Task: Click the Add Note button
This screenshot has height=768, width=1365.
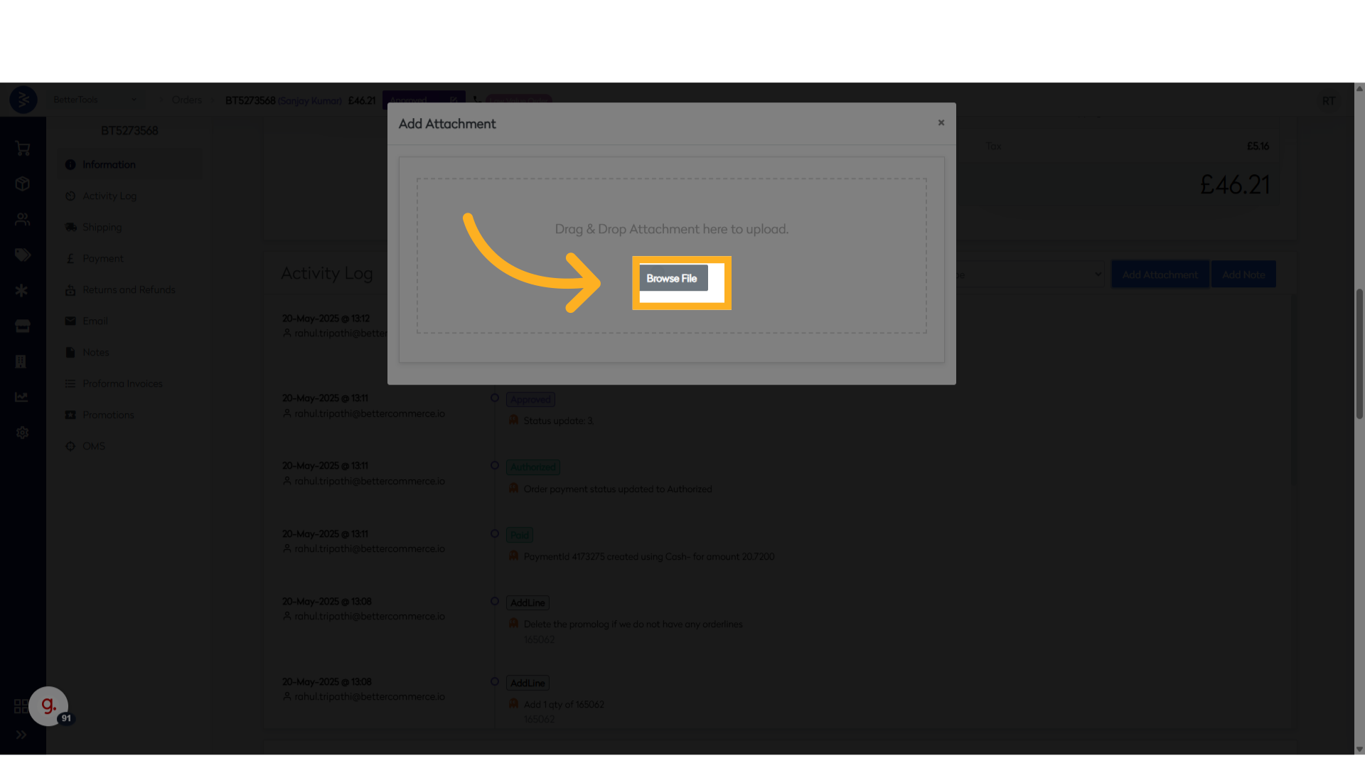Action: coord(1243,274)
